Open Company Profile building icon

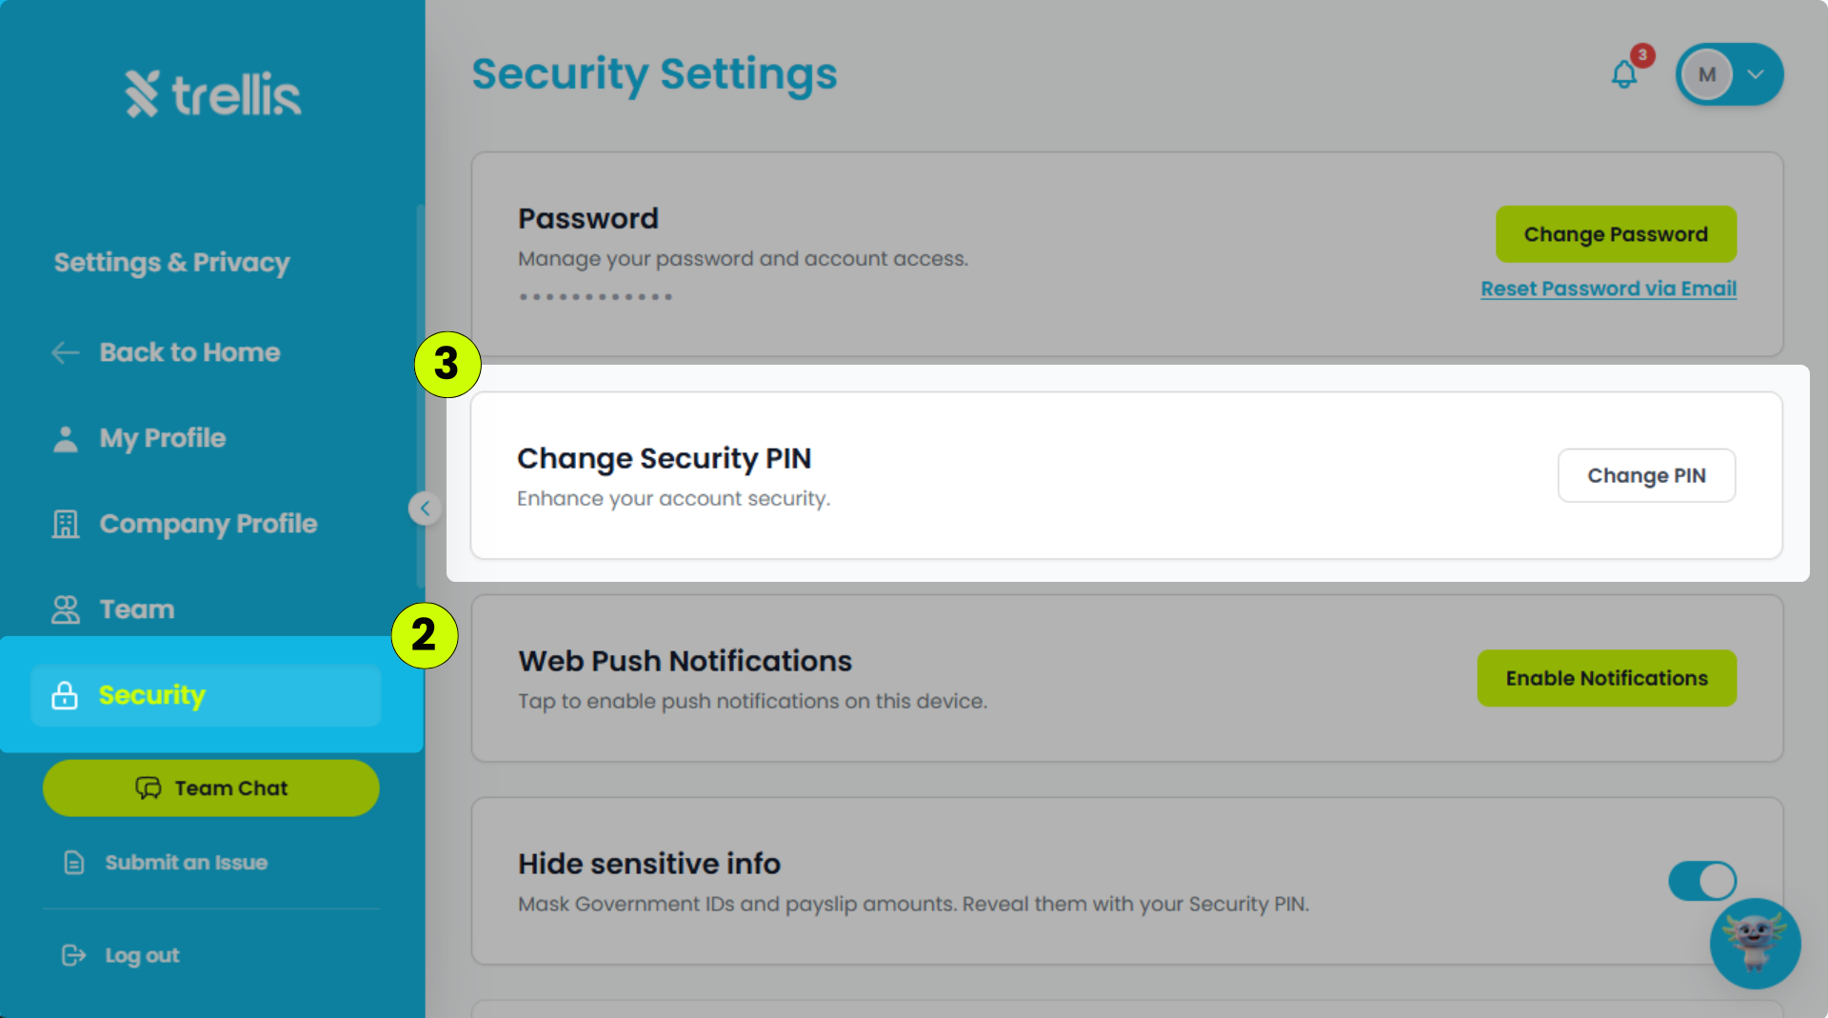pos(65,524)
